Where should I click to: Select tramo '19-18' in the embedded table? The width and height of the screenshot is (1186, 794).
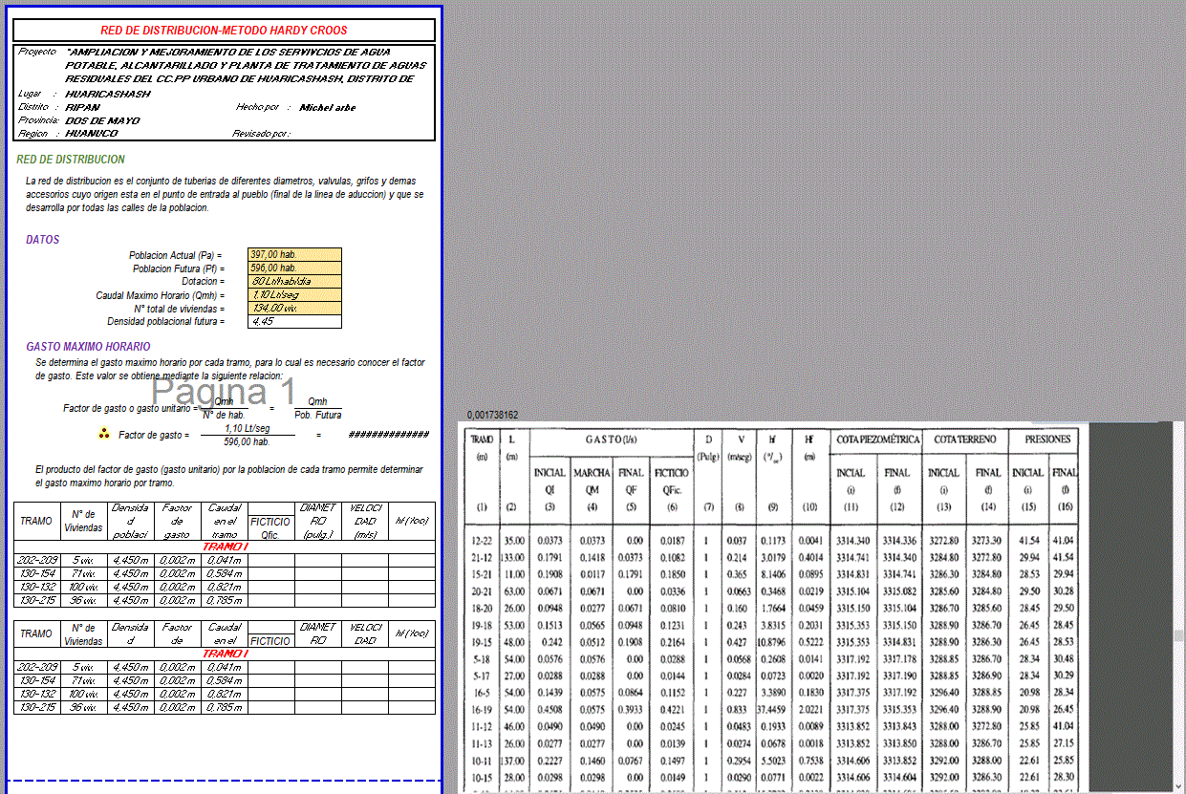pos(482,625)
